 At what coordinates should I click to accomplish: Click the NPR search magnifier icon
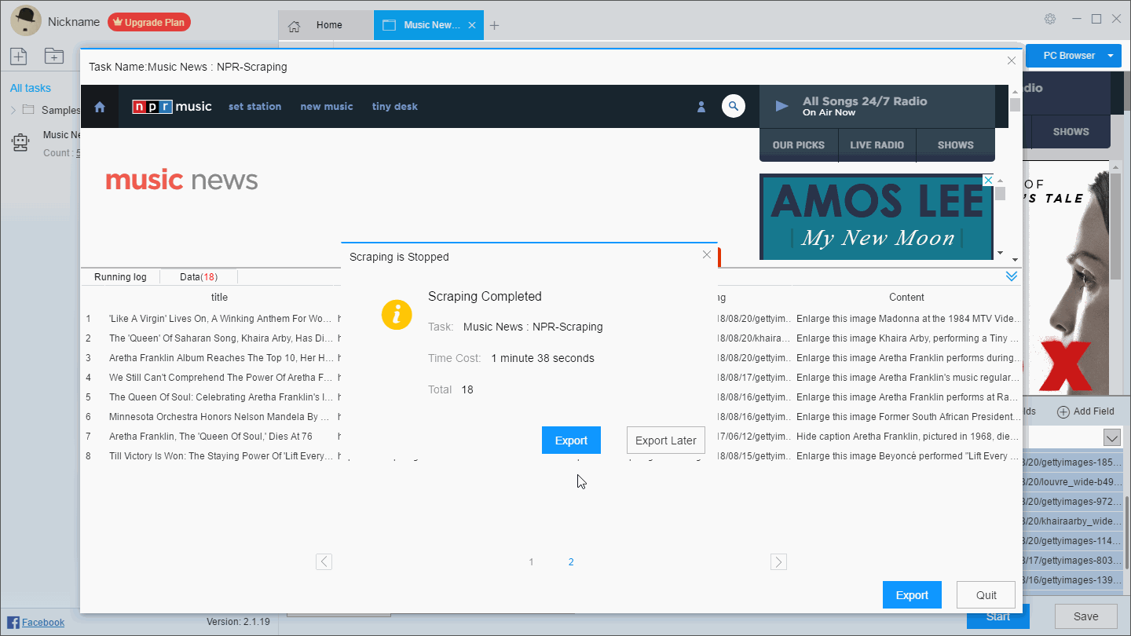(734, 106)
